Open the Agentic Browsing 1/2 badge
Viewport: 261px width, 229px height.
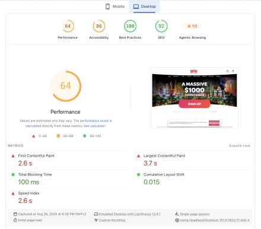(192, 26)
